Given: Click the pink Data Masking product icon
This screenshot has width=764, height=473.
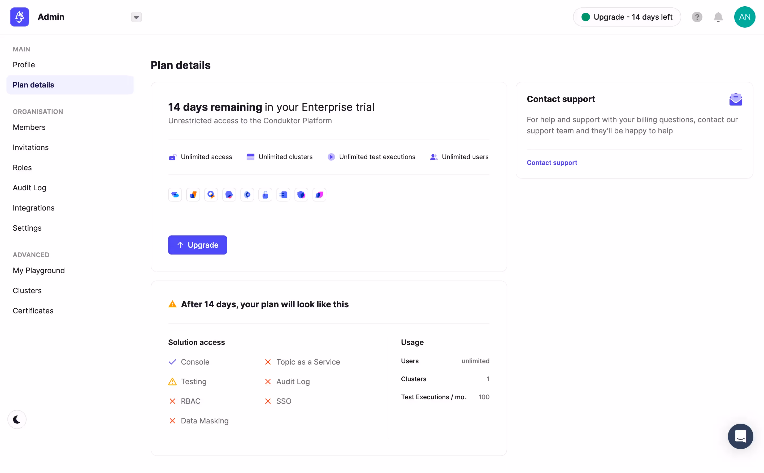Looking at the screenshot, I should (x=319, y=194).
